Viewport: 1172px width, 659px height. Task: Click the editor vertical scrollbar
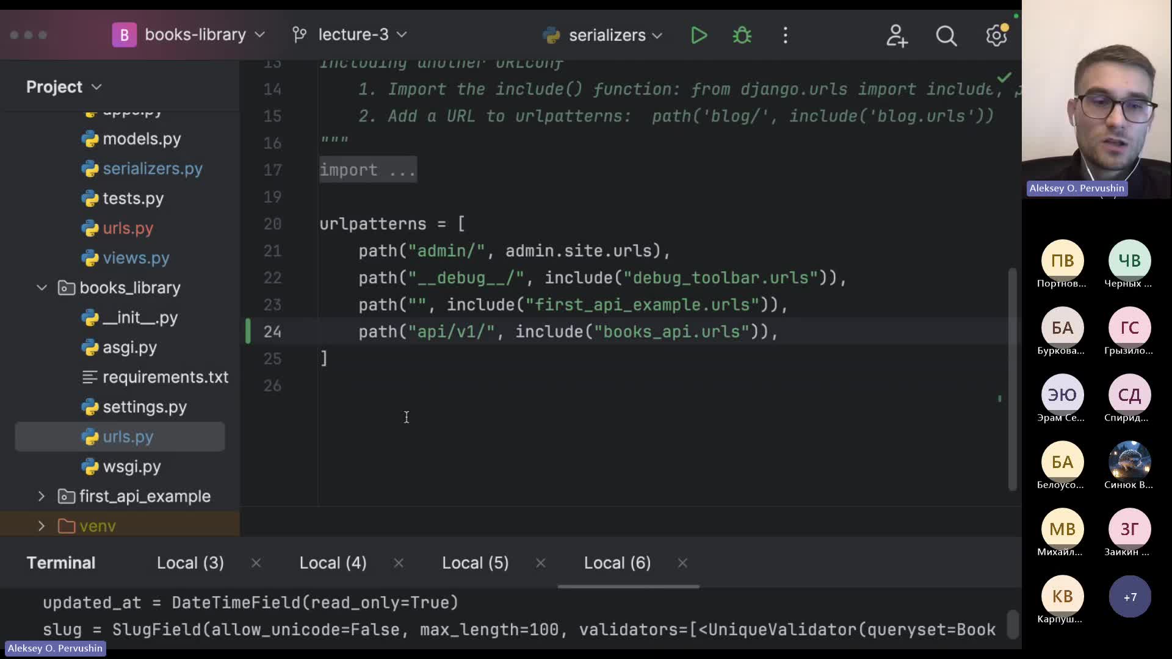tap(1012, 379)
